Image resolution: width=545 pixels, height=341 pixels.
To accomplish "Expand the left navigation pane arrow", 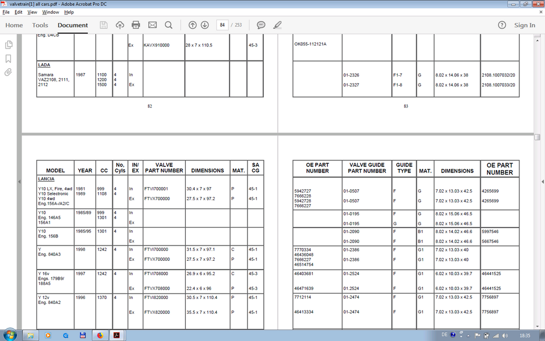I will pyautogui.click(x=20, y=181).
